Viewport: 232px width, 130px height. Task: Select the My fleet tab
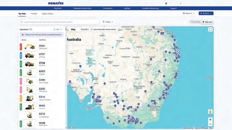click(22, 14)
